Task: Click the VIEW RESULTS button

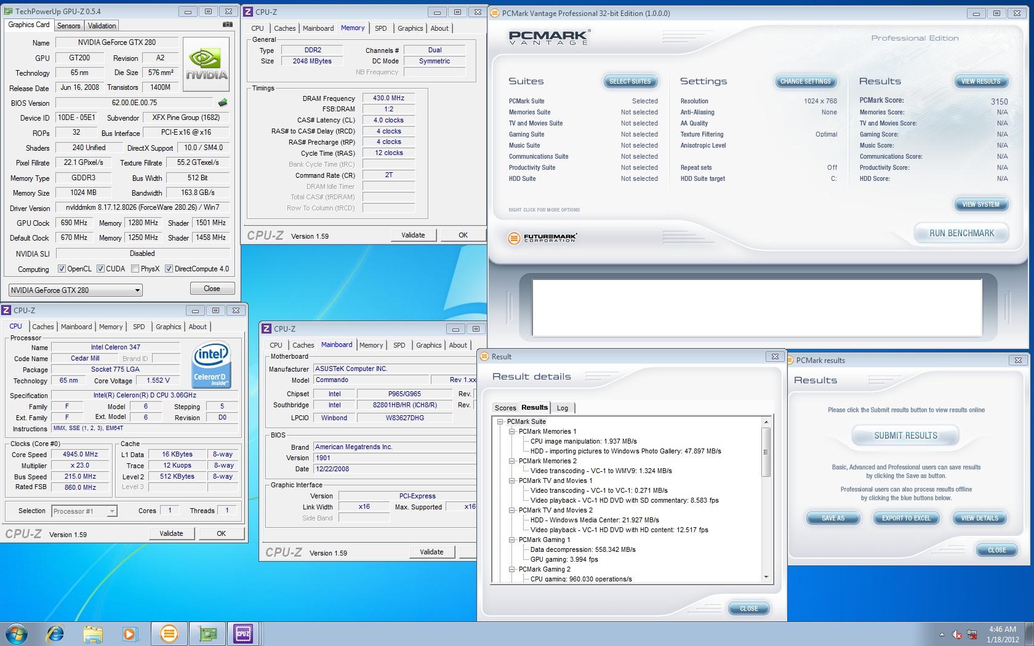Action: click(980, 81)
